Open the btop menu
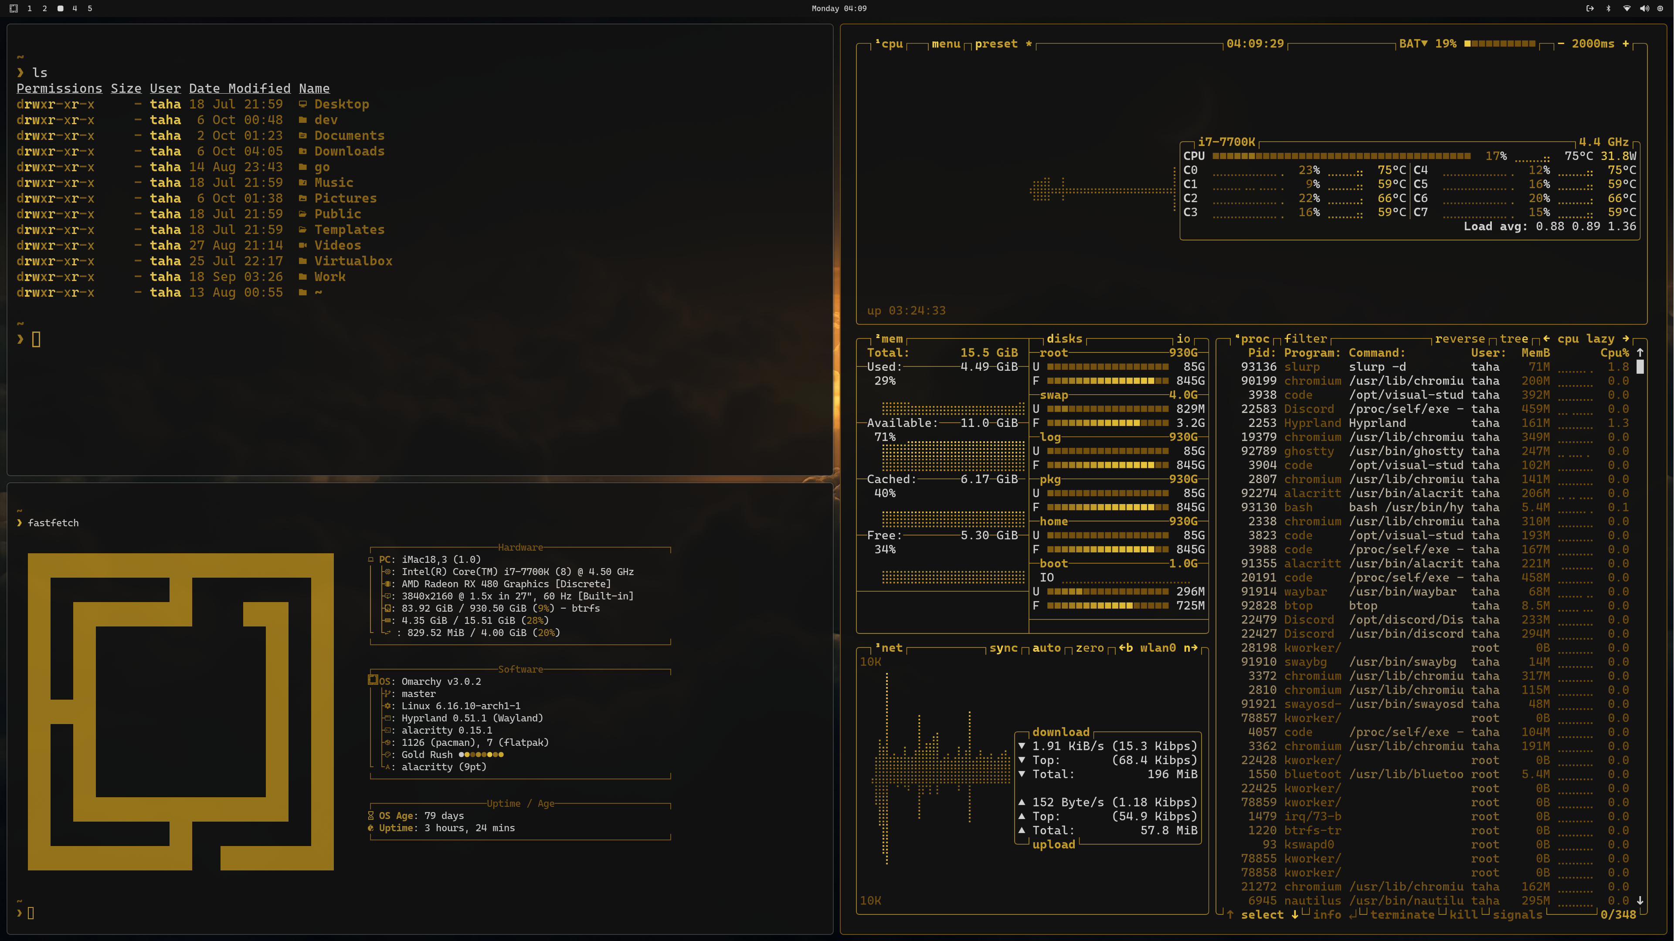1674x941 pixels. pyautogui.click(x=946, y=44)
